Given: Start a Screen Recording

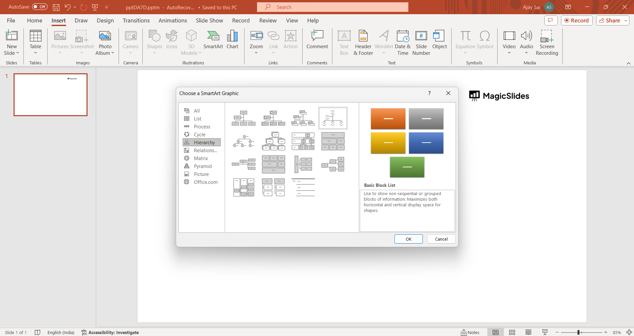Looking at the screenshot, I should pos(547,43).
